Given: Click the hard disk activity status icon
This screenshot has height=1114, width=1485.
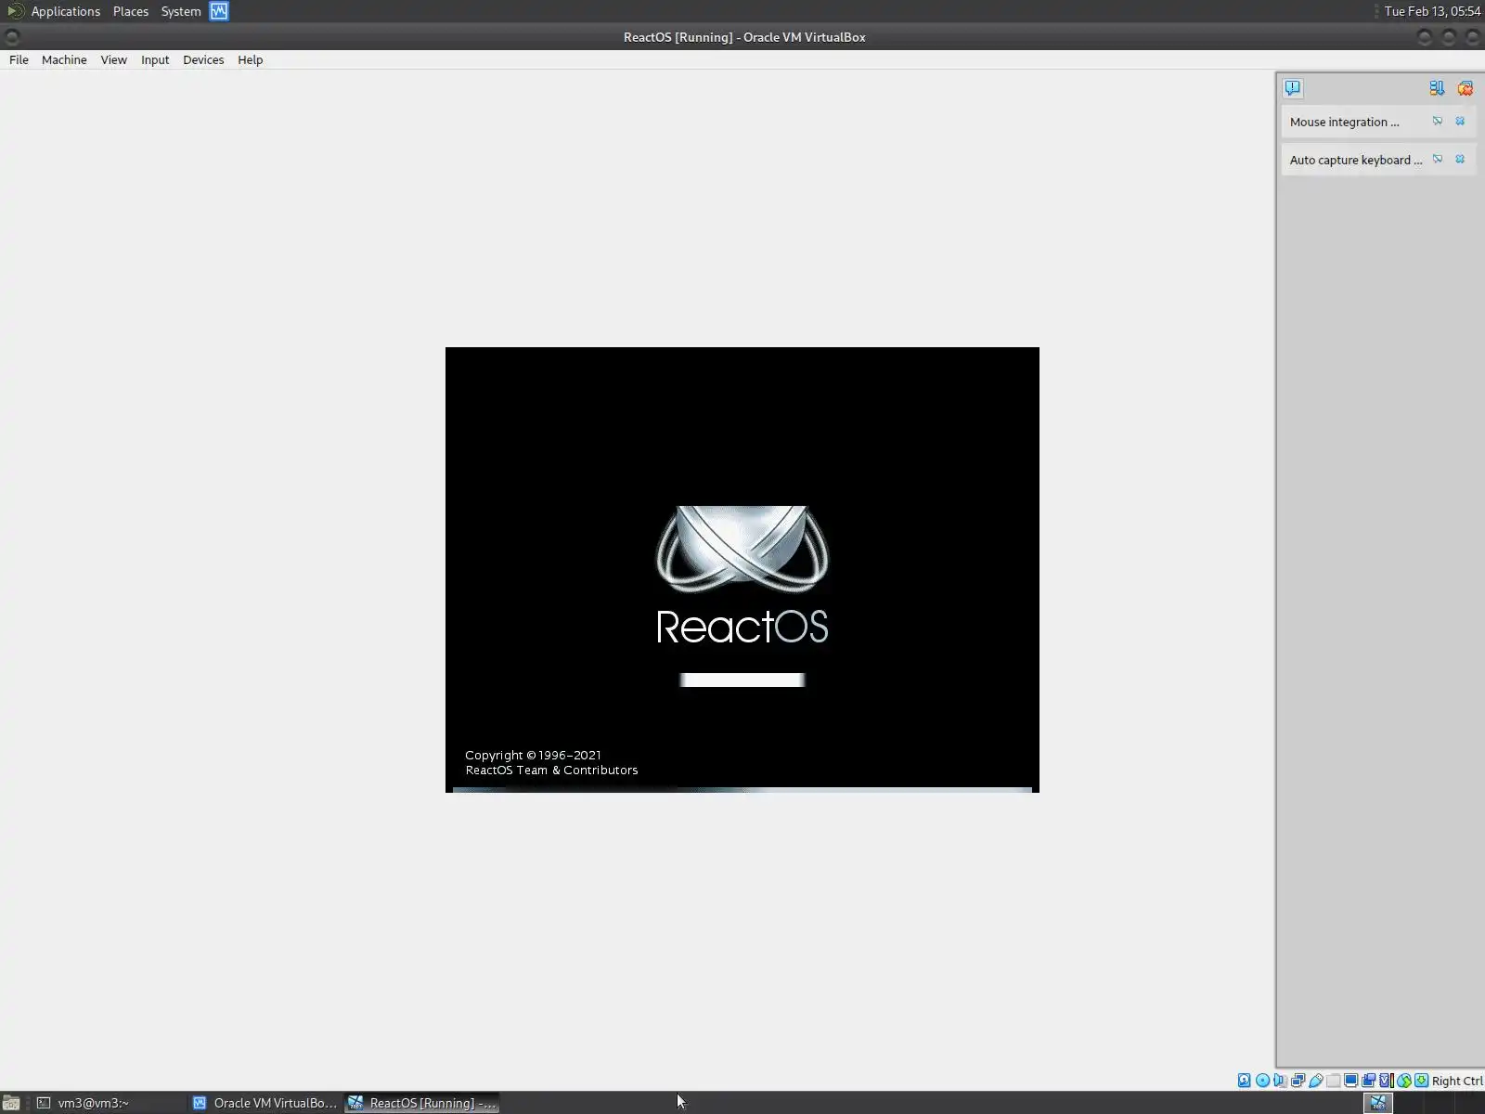Looking at the screenshot, I should tap(1245, 1081).
